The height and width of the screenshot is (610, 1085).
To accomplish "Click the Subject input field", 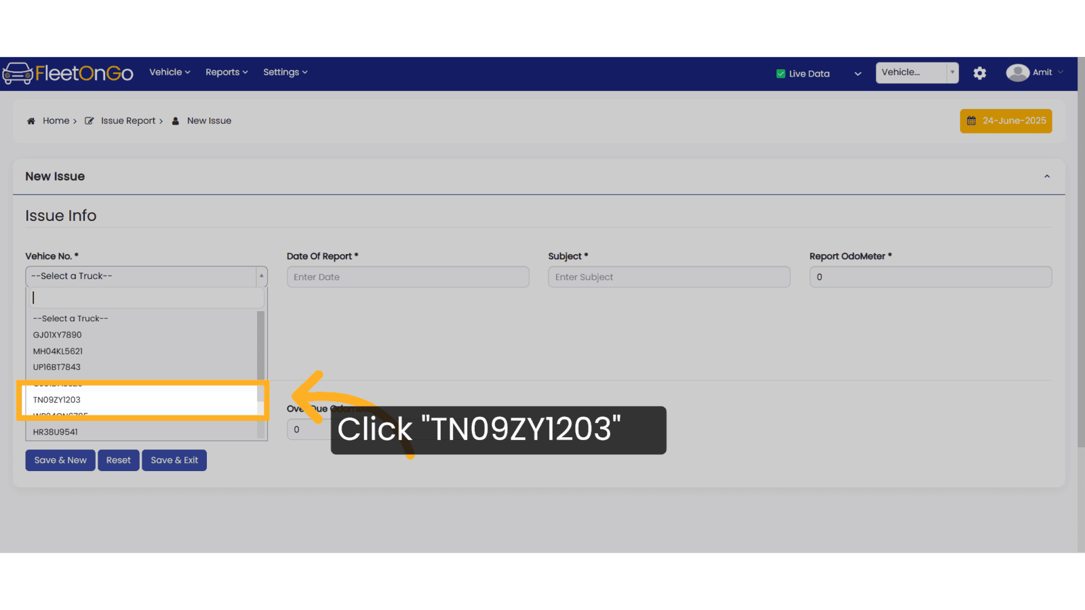I will click(669, 277).
